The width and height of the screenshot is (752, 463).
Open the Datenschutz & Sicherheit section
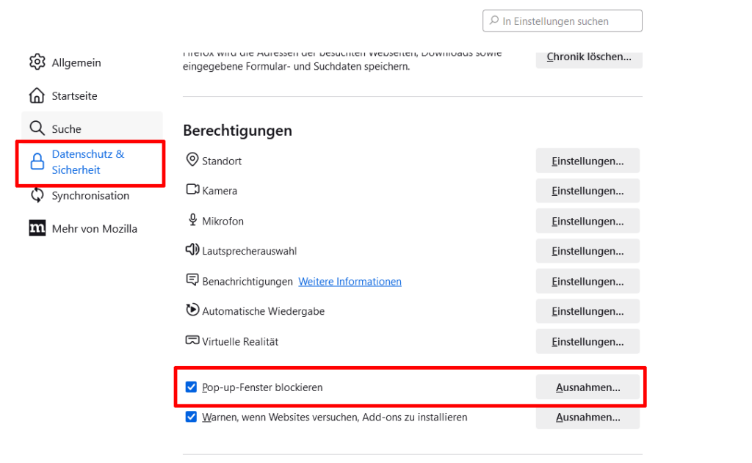[87, 162]
